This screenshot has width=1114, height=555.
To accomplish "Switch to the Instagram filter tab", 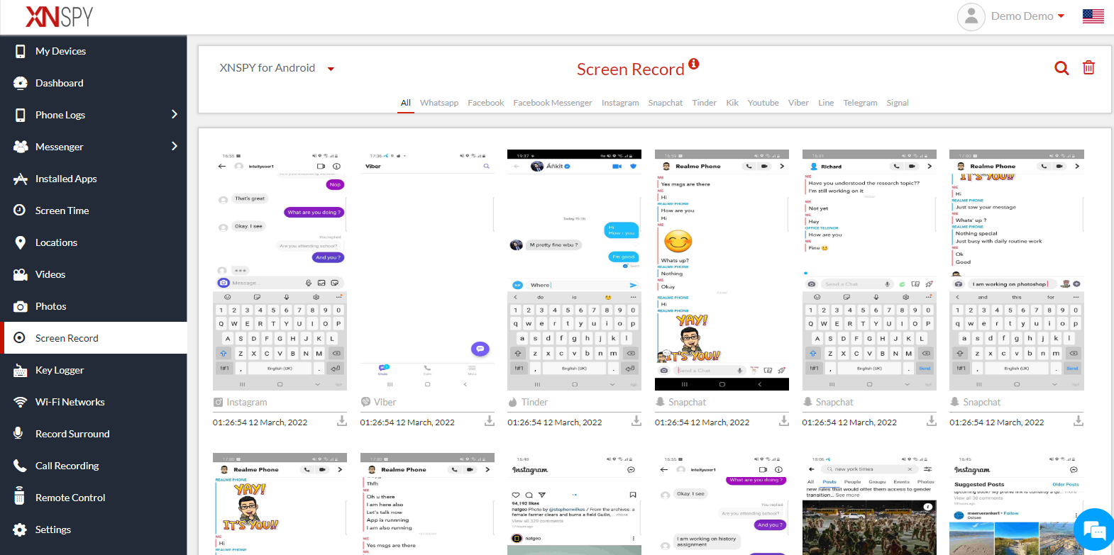I will [x=620, y=103].
